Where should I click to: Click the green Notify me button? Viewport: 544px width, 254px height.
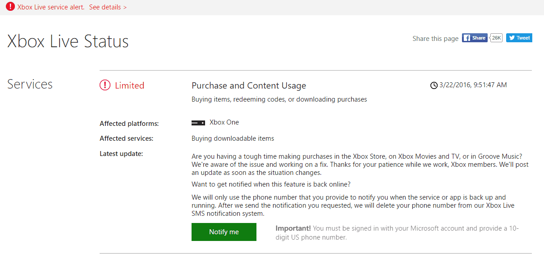[224, 232]
